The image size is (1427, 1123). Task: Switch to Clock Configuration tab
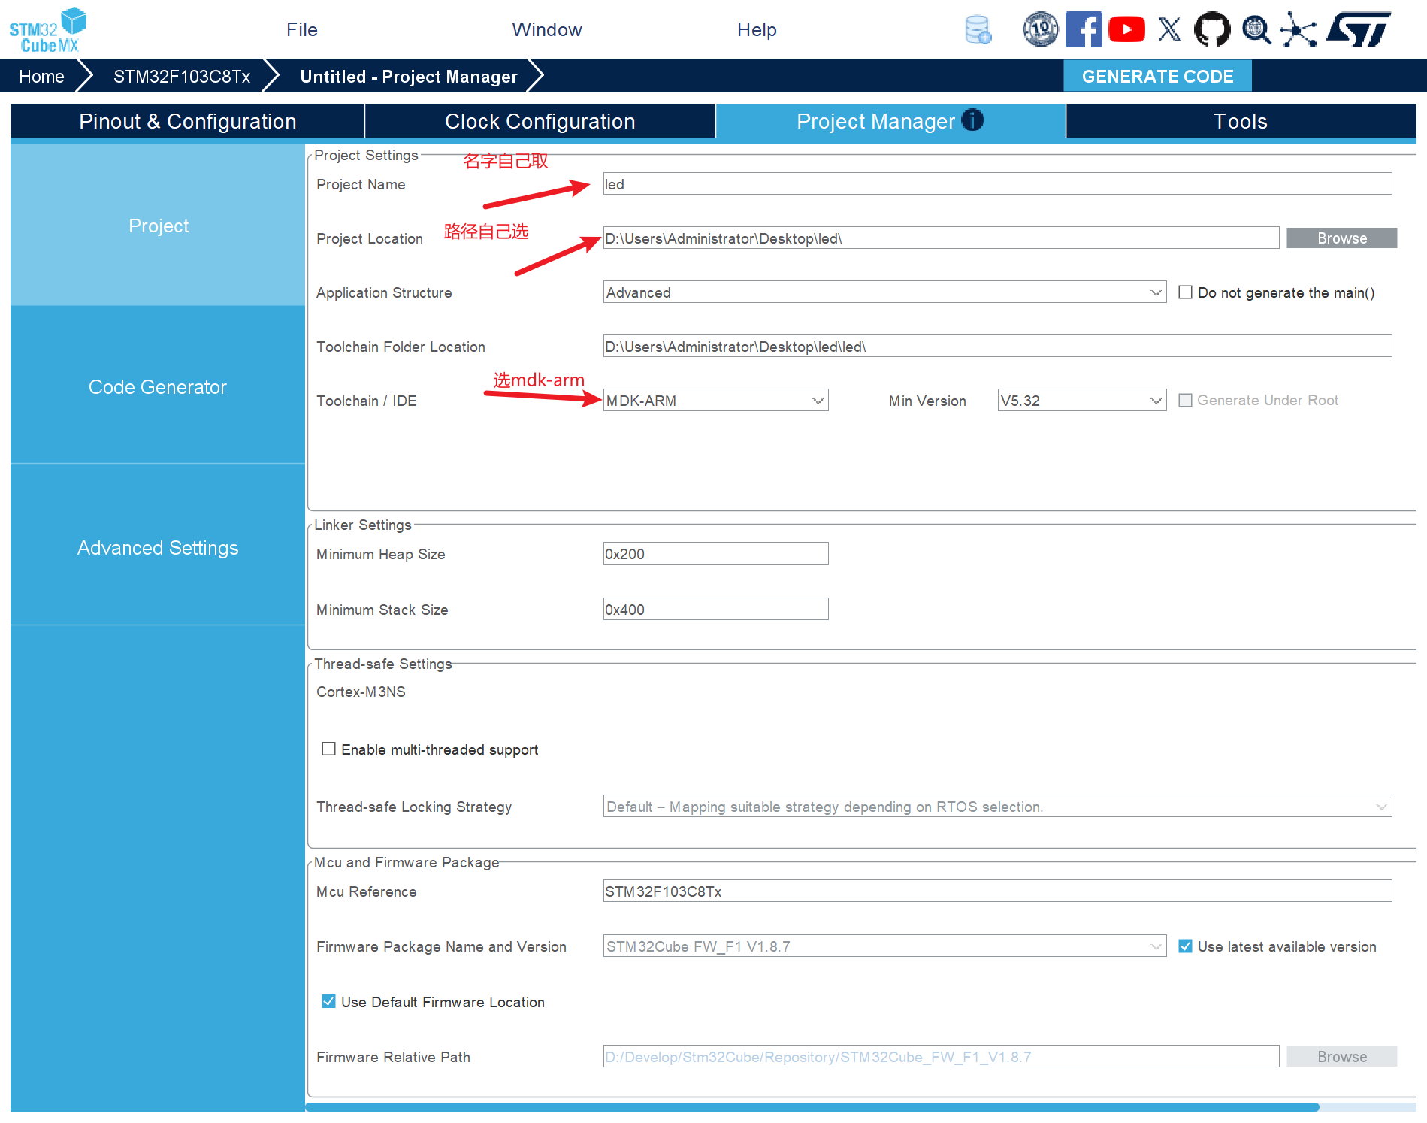point(540,121)
